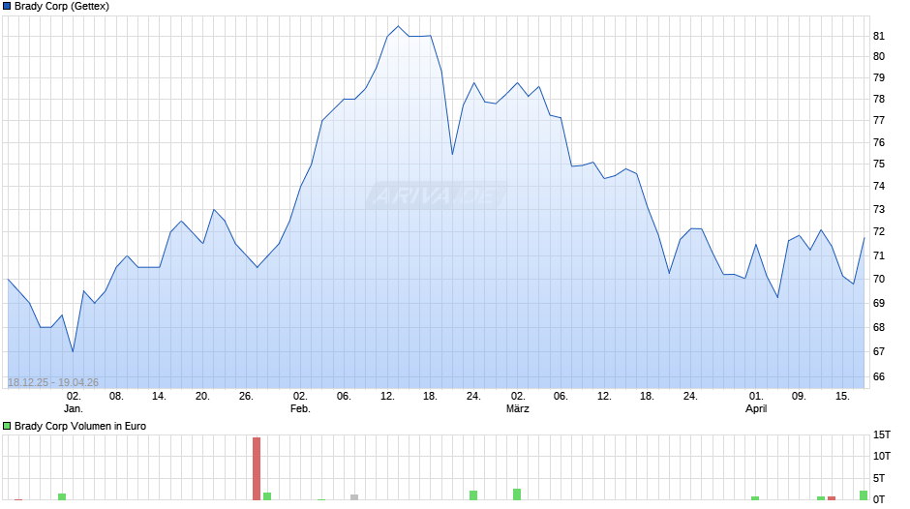
Task: Click the 'Feb.' month label
Action: pyautogui.click(x=300, y=408)
